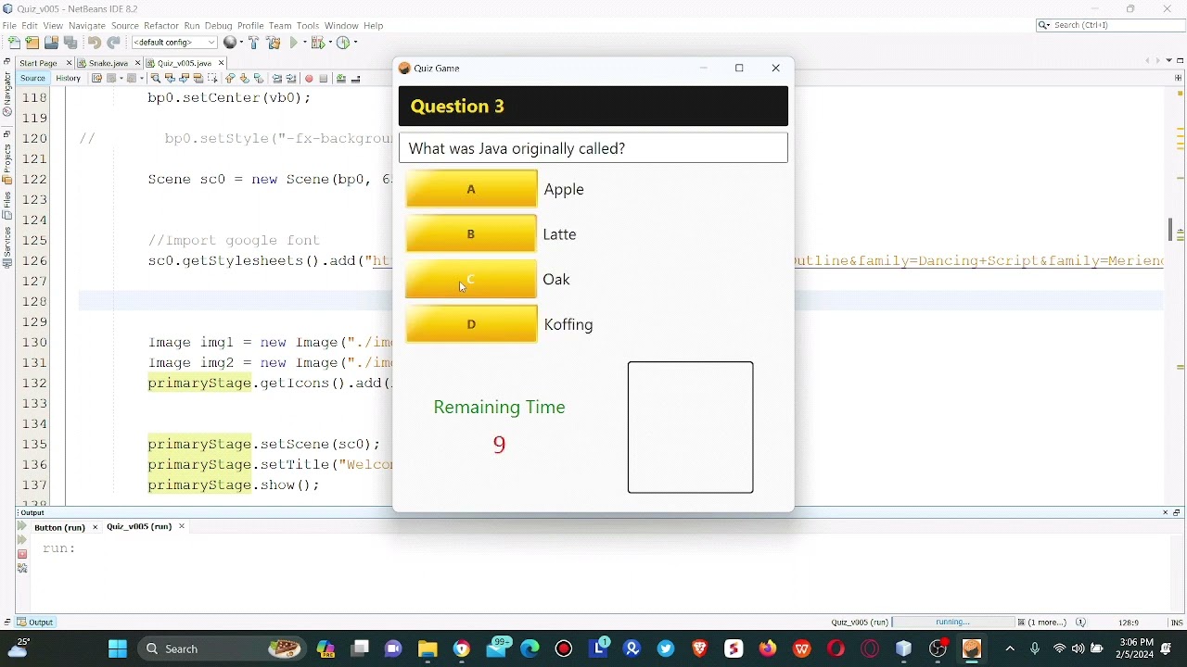The width and height of the screenshot is (1187, 667).
Task: Click Shift Line Right icon
Action: (291, 79)
